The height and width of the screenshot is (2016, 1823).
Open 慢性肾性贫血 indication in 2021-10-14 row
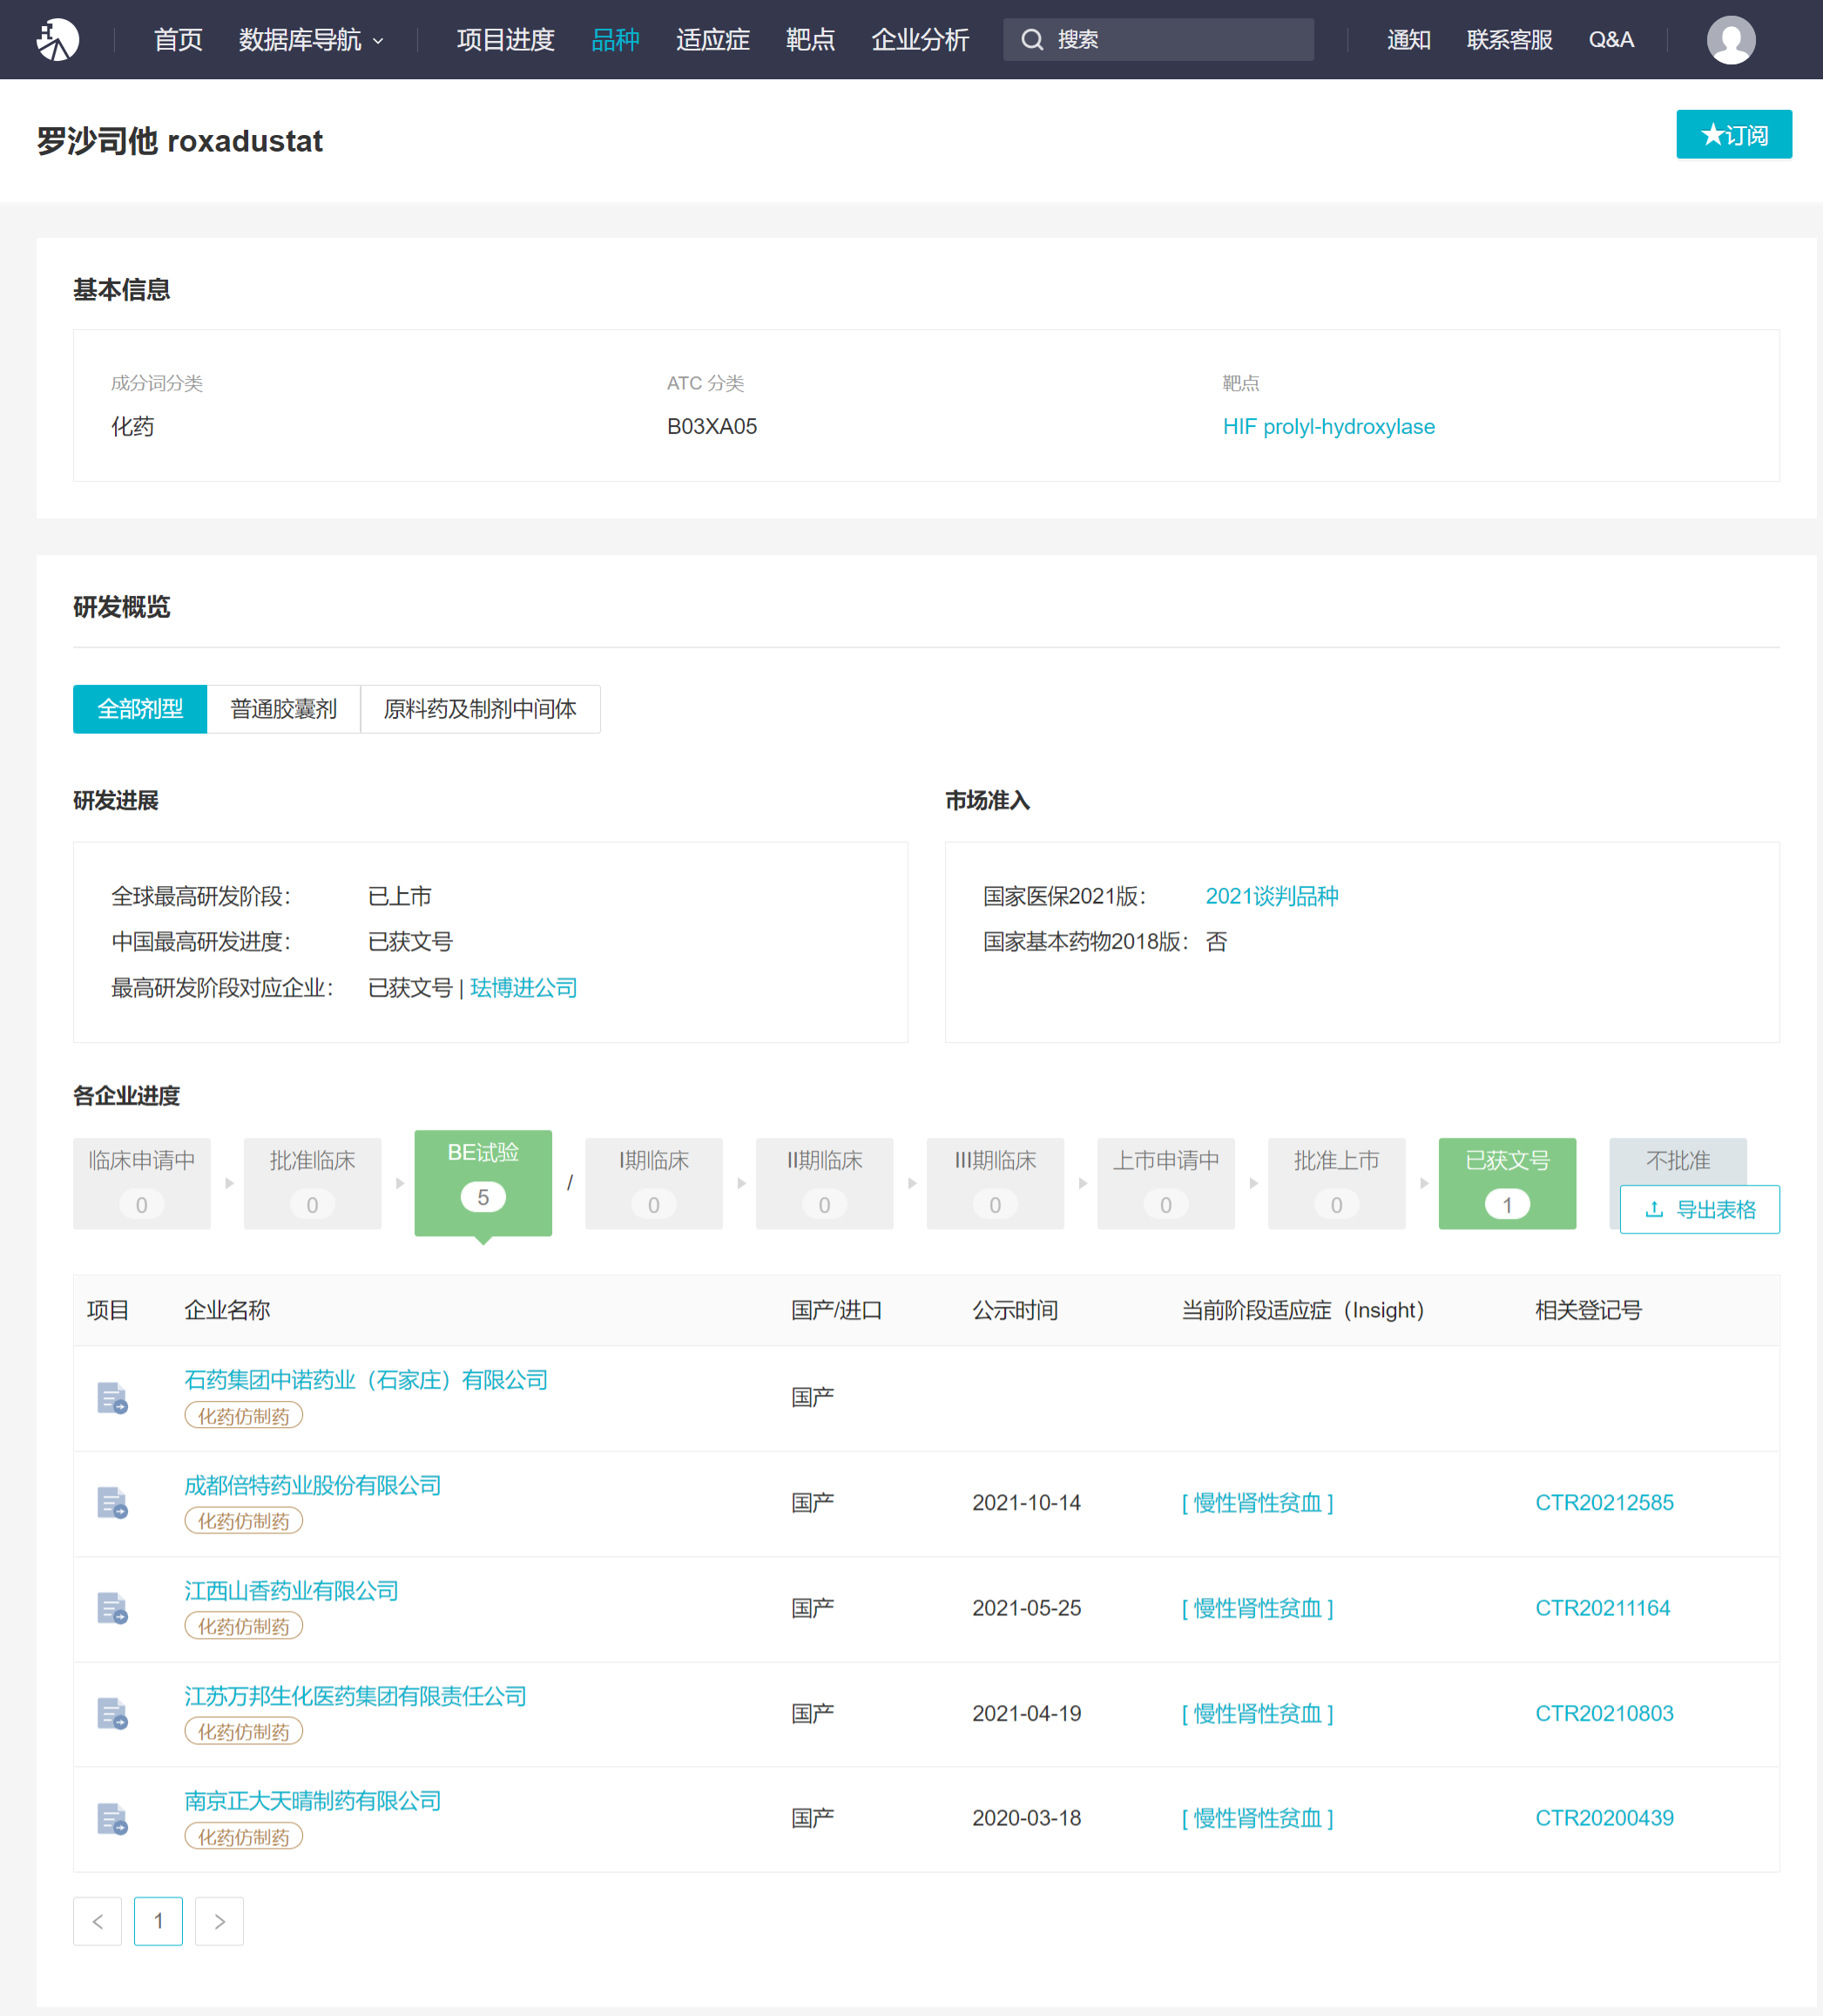click(1257, 1503)
